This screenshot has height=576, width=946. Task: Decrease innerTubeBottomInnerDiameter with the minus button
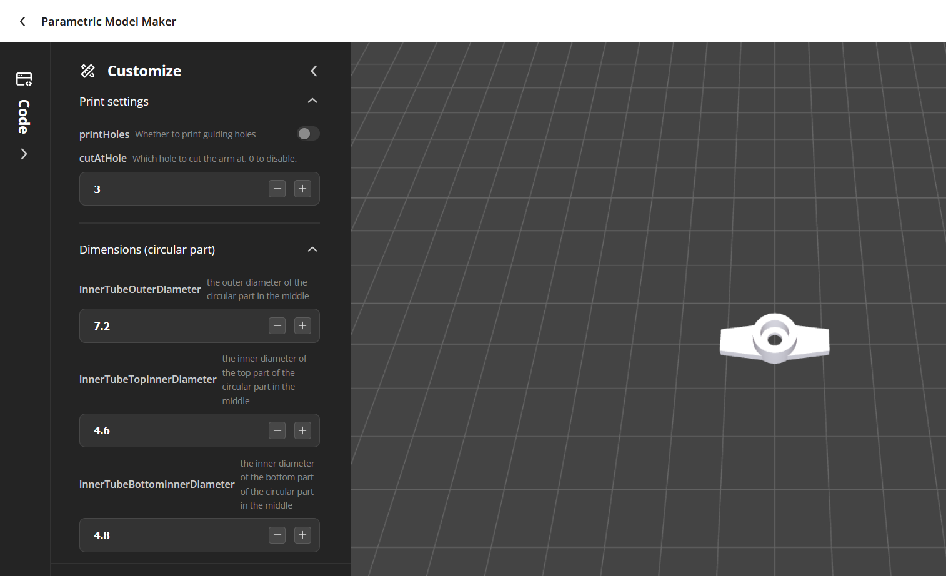point(277,535)
